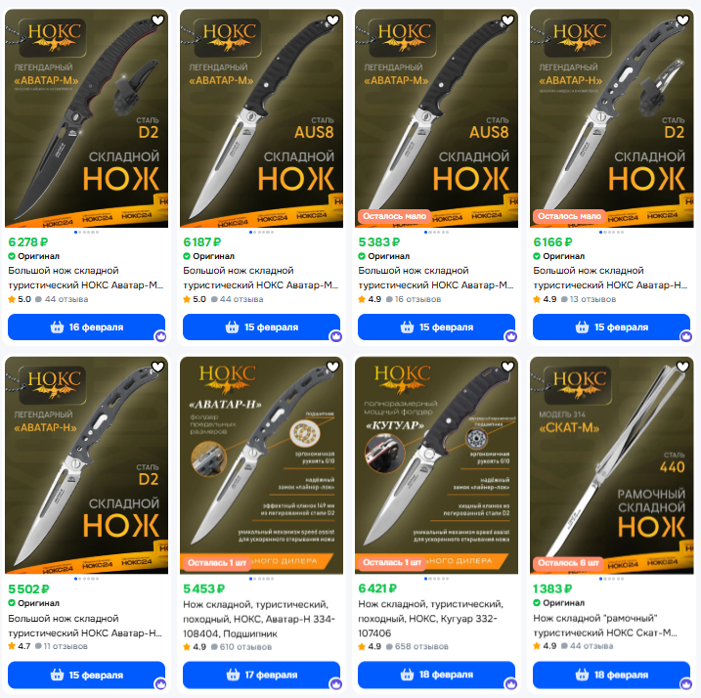701x698 pixels.
Task: Click purple badge icon on 5453 ₽ card
Action: coord(336,683)
